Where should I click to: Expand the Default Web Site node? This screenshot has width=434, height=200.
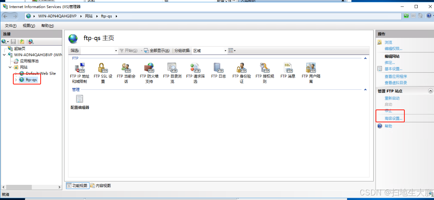(16, 73)
